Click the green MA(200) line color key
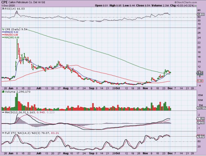The height and width of the screenshot is (156, 206). (x=3, y=38)
